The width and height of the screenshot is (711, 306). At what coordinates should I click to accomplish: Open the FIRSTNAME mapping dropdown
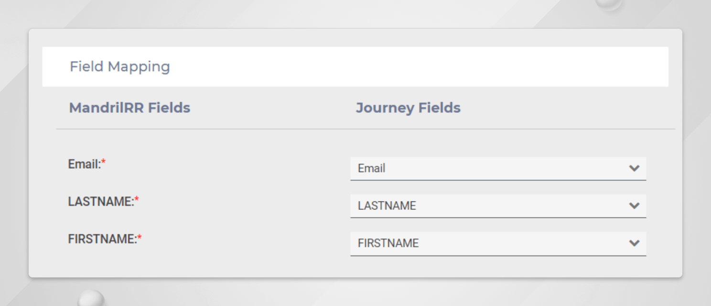click(498, 243)
